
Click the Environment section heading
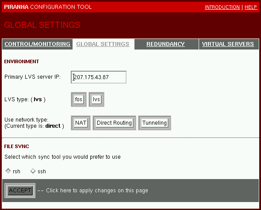click(x=22, y=61)
